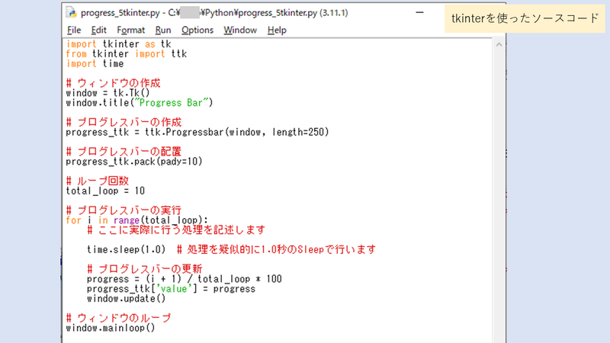610x343 pixels.
Task: Open the File menu
Action: 74,30
